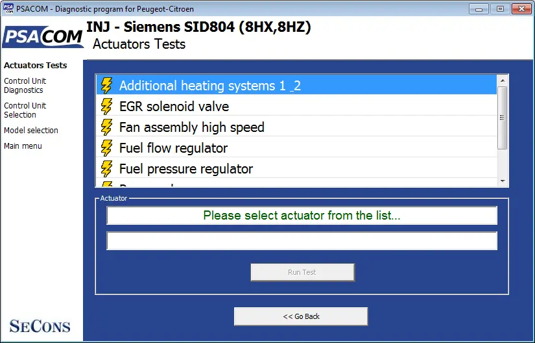
Task: Click the PSACOM logo in the header
Action: (x=43, y=37)
